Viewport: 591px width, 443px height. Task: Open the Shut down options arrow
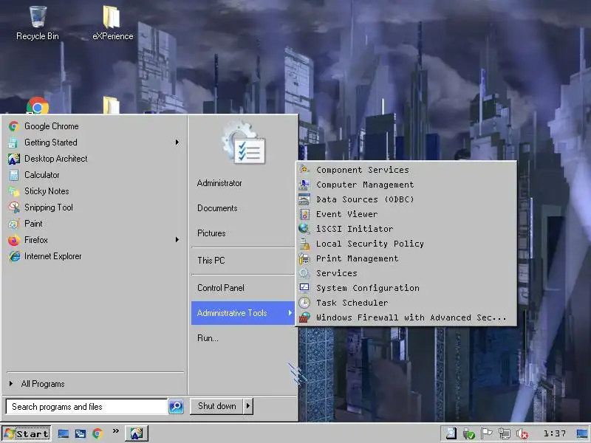point(248,406)
